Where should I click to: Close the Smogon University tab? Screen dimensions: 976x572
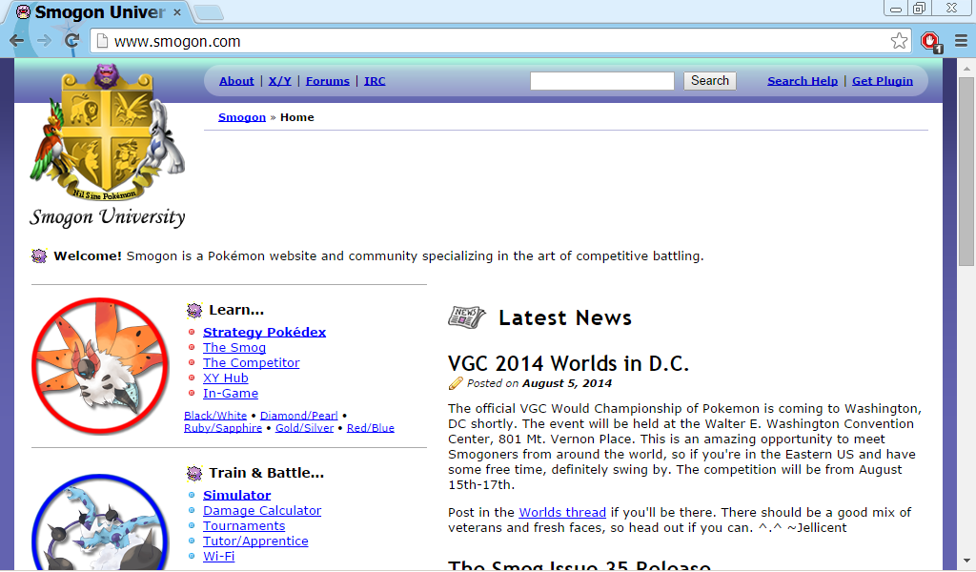(x=177, y=11)
